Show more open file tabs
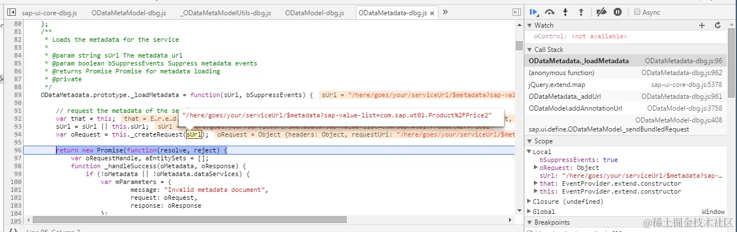 [446, 12]
